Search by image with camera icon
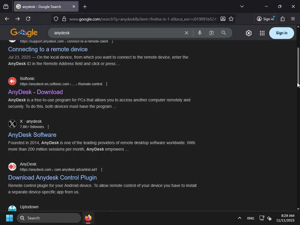Image resolution: width=300 pixels, height=225 pixels. point(212,33)
